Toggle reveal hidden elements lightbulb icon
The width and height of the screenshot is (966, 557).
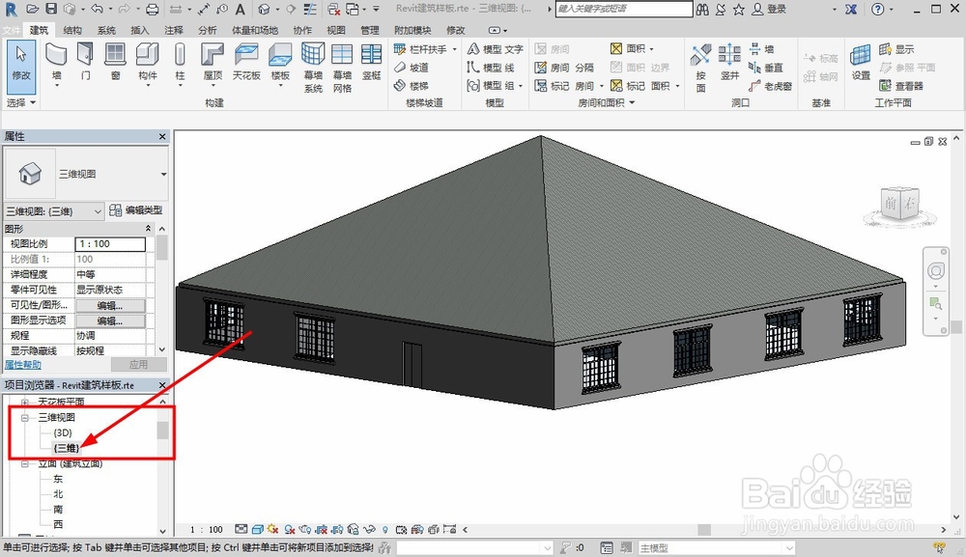coord(385,529)
